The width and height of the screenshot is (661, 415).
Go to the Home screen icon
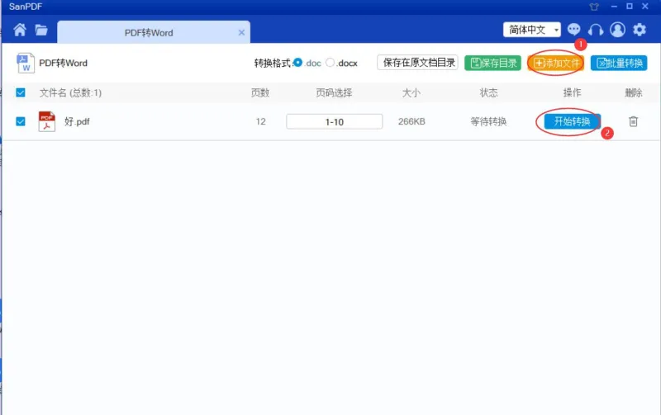(19, 30)
